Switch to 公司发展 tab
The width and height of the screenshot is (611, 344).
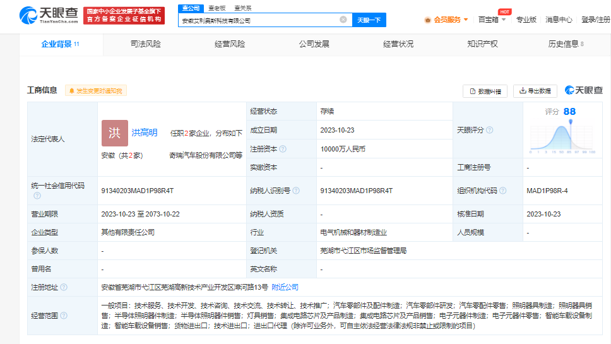314,44
